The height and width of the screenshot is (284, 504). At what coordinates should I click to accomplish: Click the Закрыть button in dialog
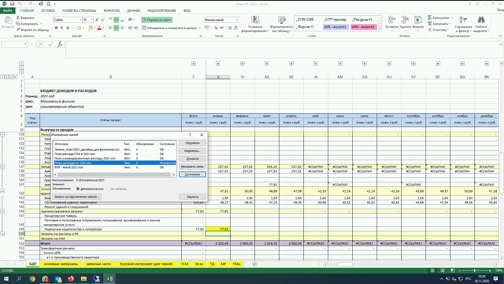click(193, 196)
